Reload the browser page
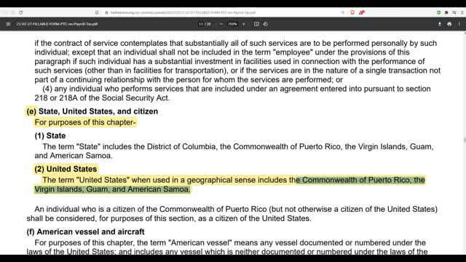The width and height of the screenshot is (466, 262). [x=21, y=12]
